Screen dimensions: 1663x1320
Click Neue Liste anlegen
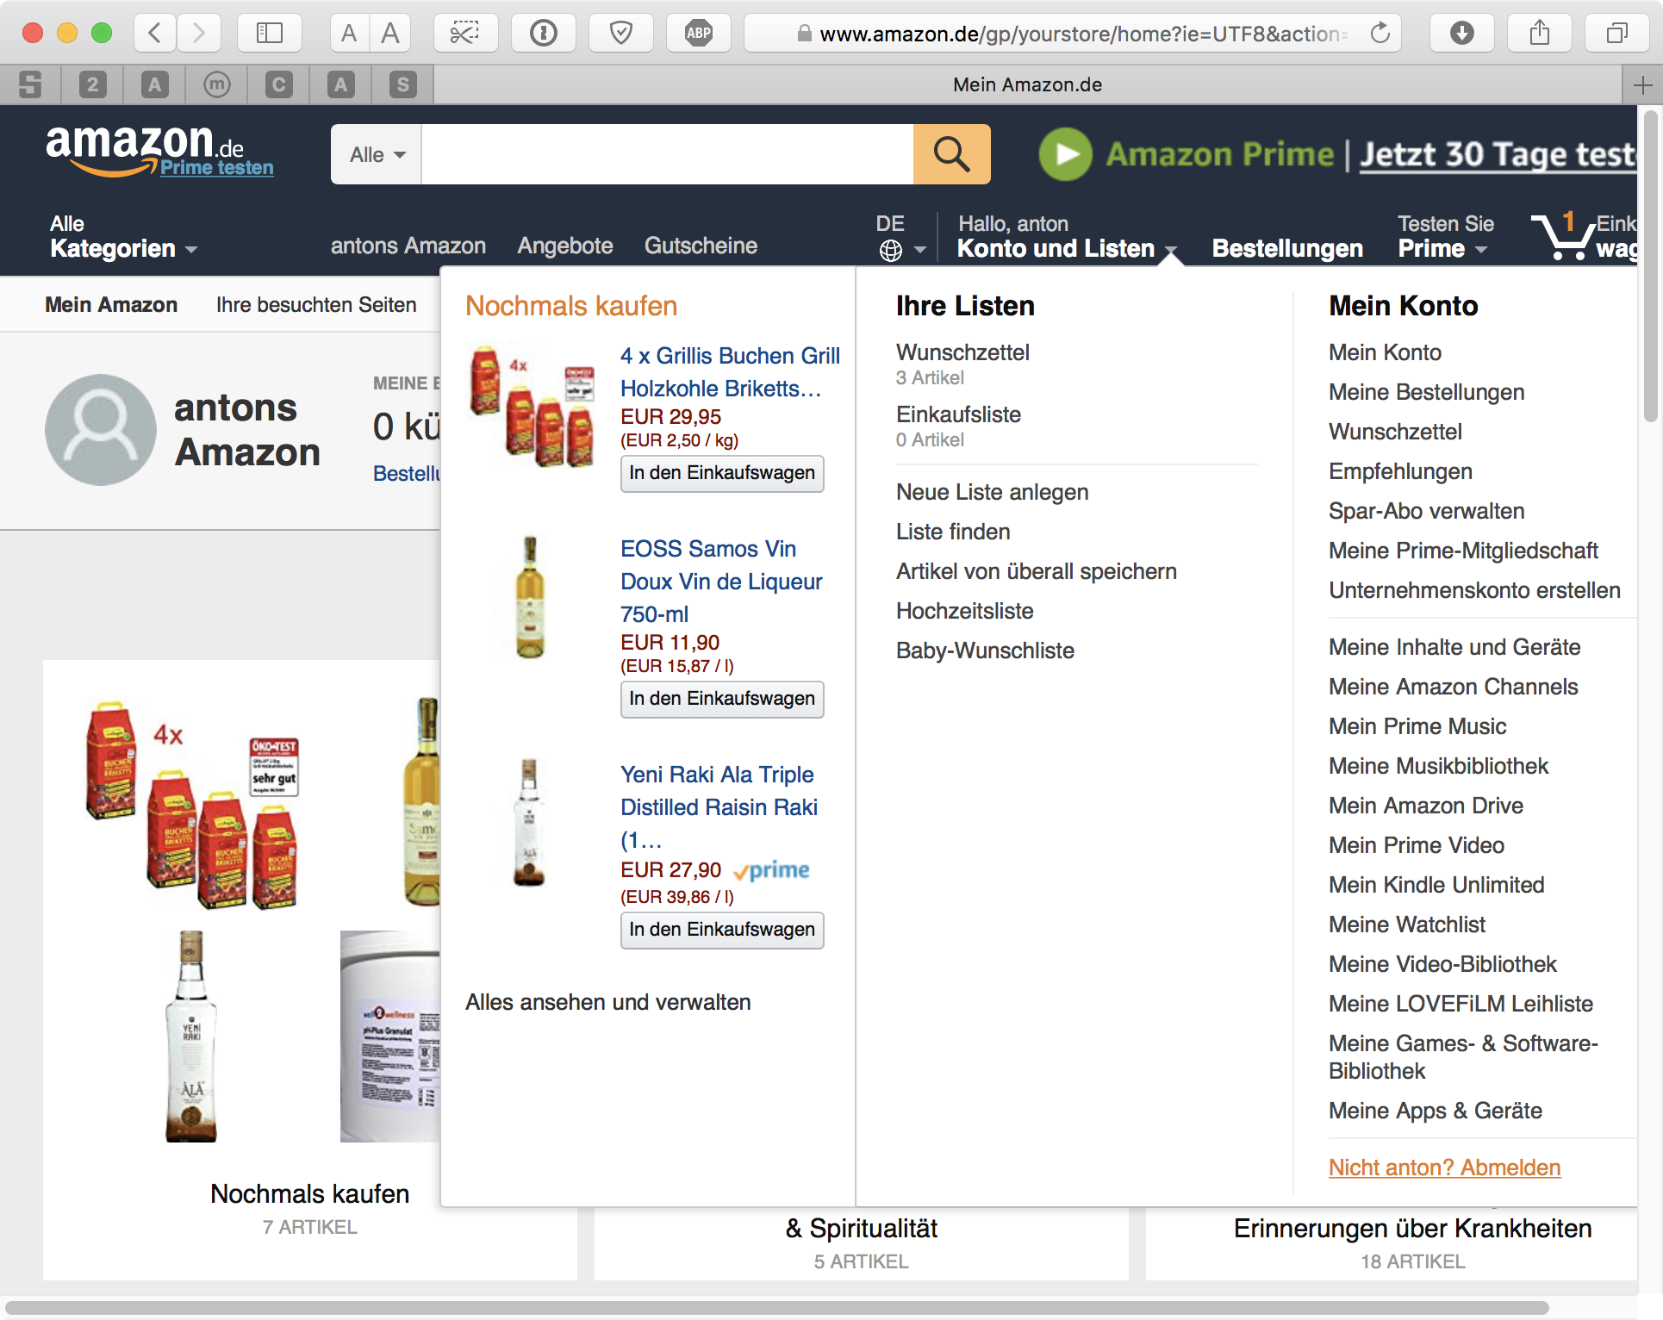click(x=992, y=492)
